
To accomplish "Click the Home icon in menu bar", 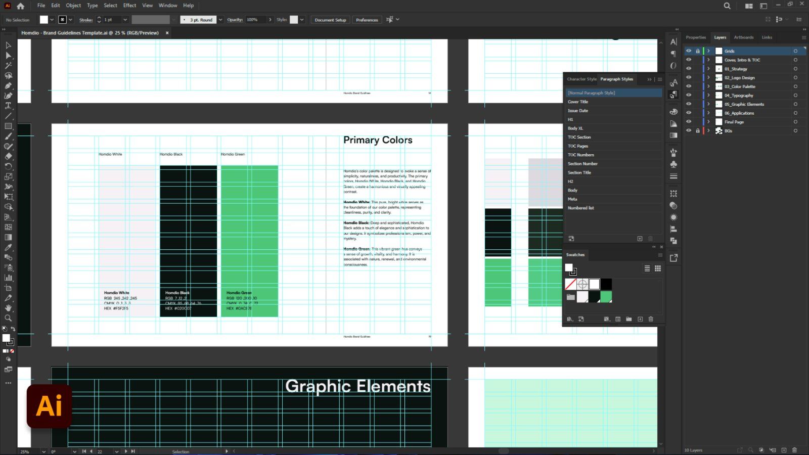I will [20, 6].
